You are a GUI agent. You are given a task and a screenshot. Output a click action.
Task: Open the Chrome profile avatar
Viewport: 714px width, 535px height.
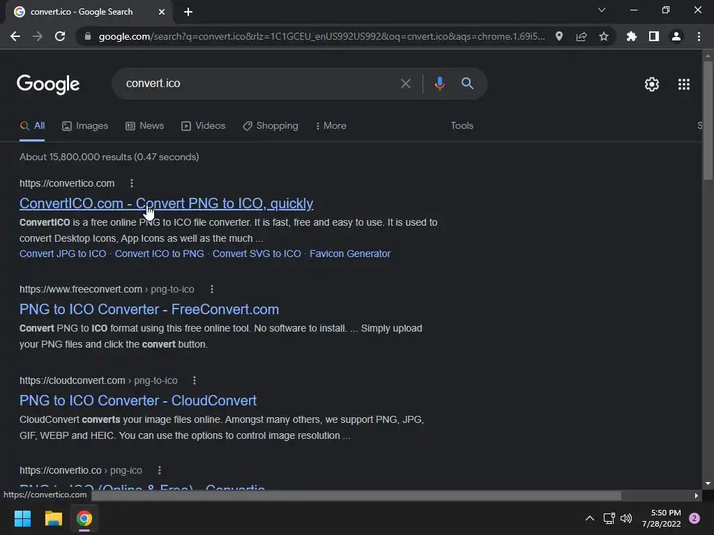click(676, 36)
